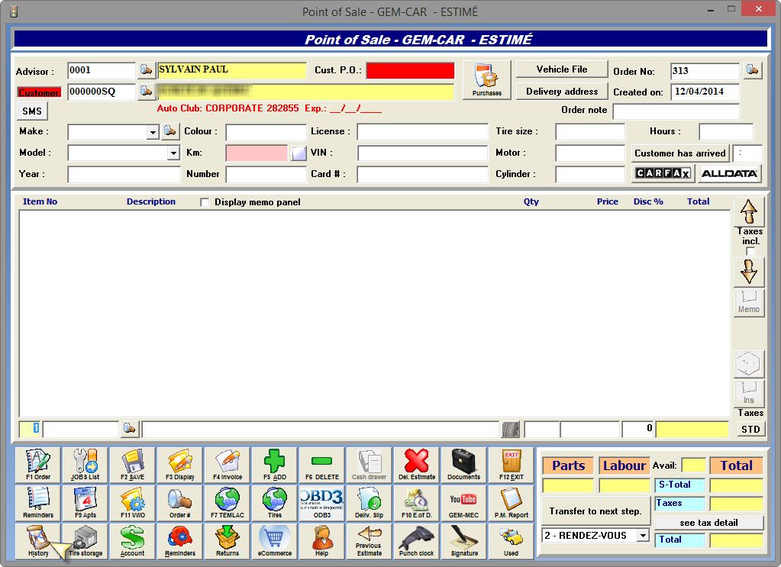Click the red Cust. P.O. field

point(411,70)
